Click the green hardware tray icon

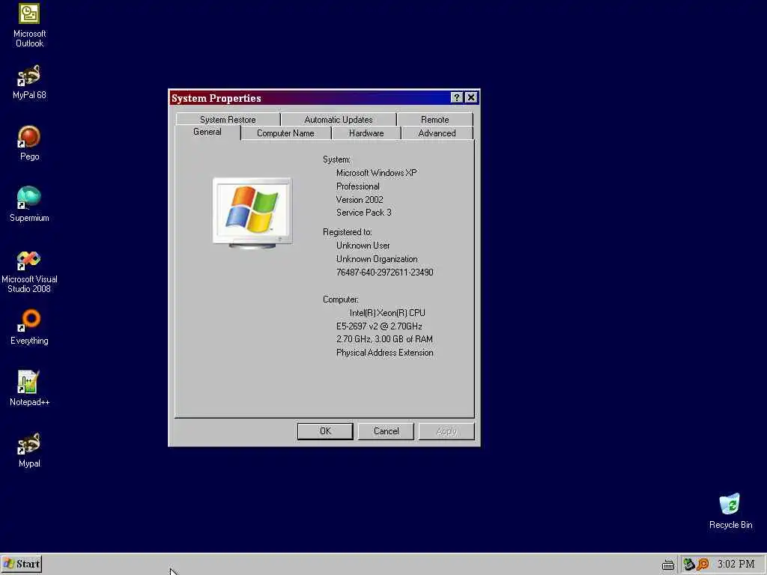[x=689, y=565]
